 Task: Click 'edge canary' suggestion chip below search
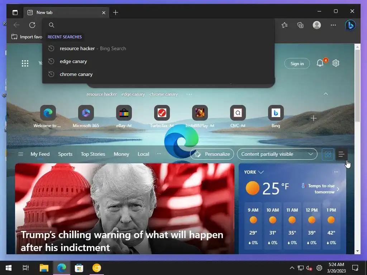[133, 94]
